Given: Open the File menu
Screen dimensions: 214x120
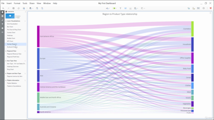Looking at the screenshot, I should coord(3,3).
